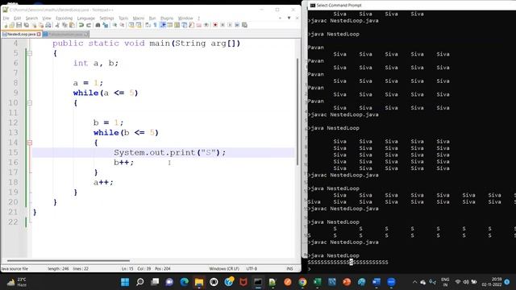The width and height of the screenshot is (516, 290).
Task: Redo with the green right arrow icon
Action: coord(89,25)
